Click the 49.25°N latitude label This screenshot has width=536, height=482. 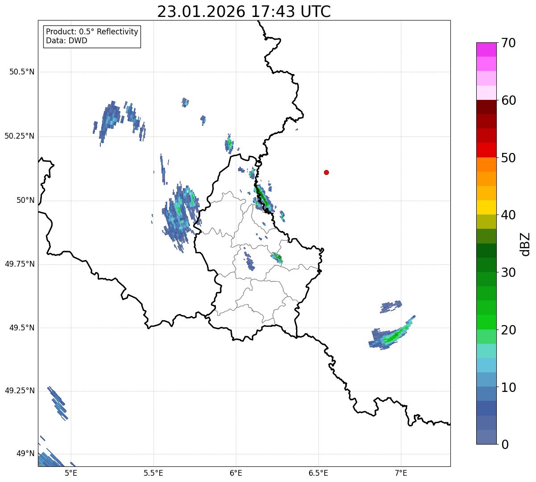(x=20, y=391)
